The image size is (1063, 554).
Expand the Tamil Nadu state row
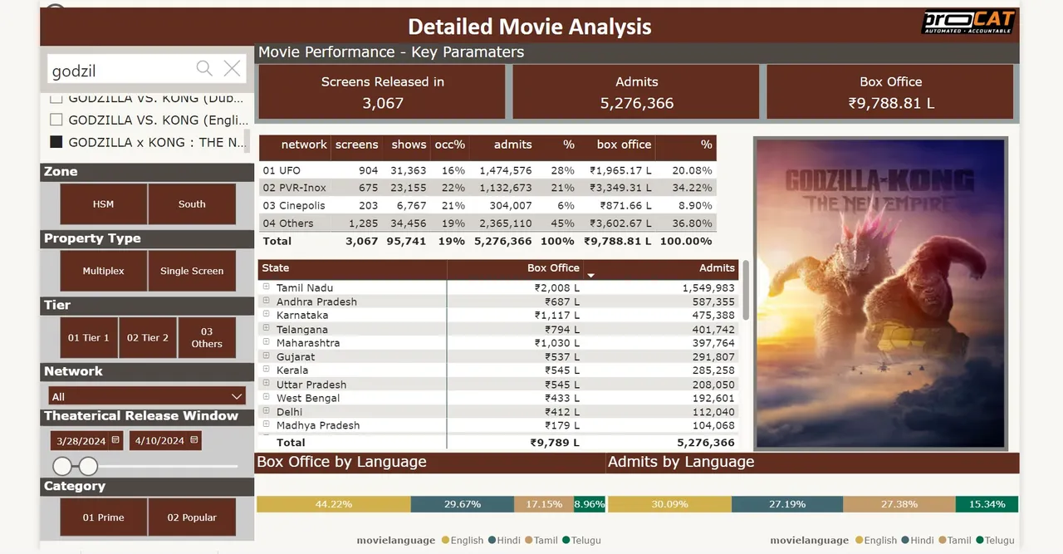tap(267, 287)
